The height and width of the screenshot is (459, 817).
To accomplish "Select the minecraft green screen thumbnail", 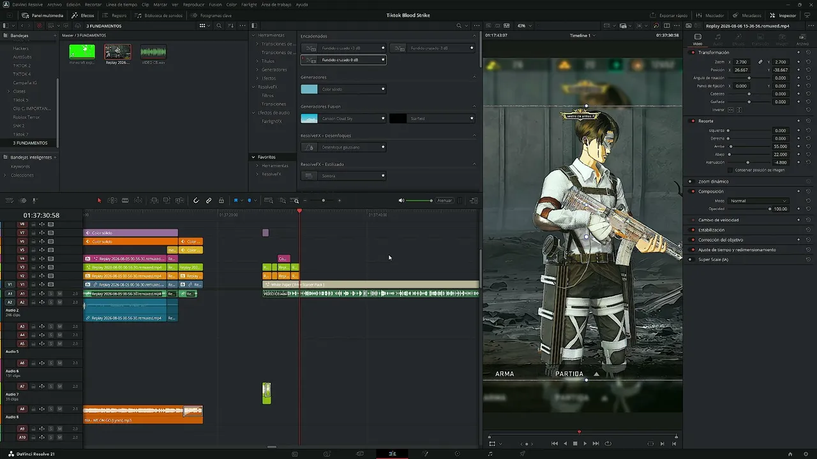I will [82, 52].
